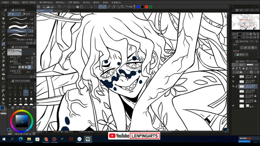
Task: Click the Clear layer icon
Action: (69, 7)
